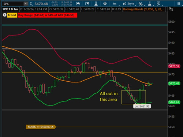Click the exclamation alert icon beside Trend
The width and height of the screenshot is (183, 137).
(5, 15)
